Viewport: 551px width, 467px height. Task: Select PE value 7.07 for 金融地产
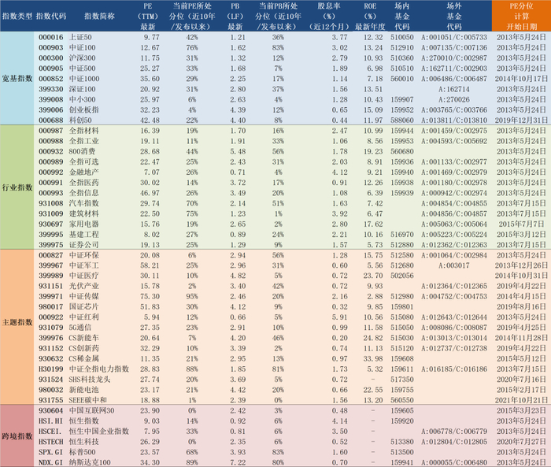click(151, 172)
